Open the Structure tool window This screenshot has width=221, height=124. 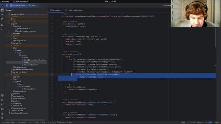(x=2, y=25)
